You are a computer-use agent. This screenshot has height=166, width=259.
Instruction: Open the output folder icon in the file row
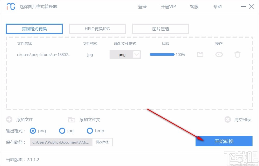point(200,54)
